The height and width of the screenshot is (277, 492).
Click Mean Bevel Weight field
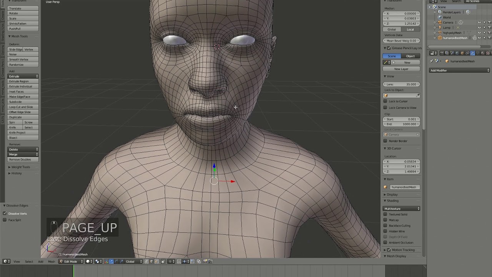pos(401,40)
